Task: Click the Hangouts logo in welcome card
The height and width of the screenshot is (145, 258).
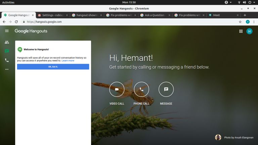Action: [x=20, y=49]
